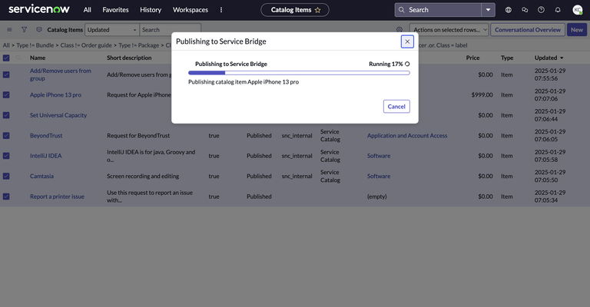The height and width of the screenshot is (307, 590).
Task: Open the BeyondTrust catalog item
Action: pyautogui.click(x=46, y=136)
